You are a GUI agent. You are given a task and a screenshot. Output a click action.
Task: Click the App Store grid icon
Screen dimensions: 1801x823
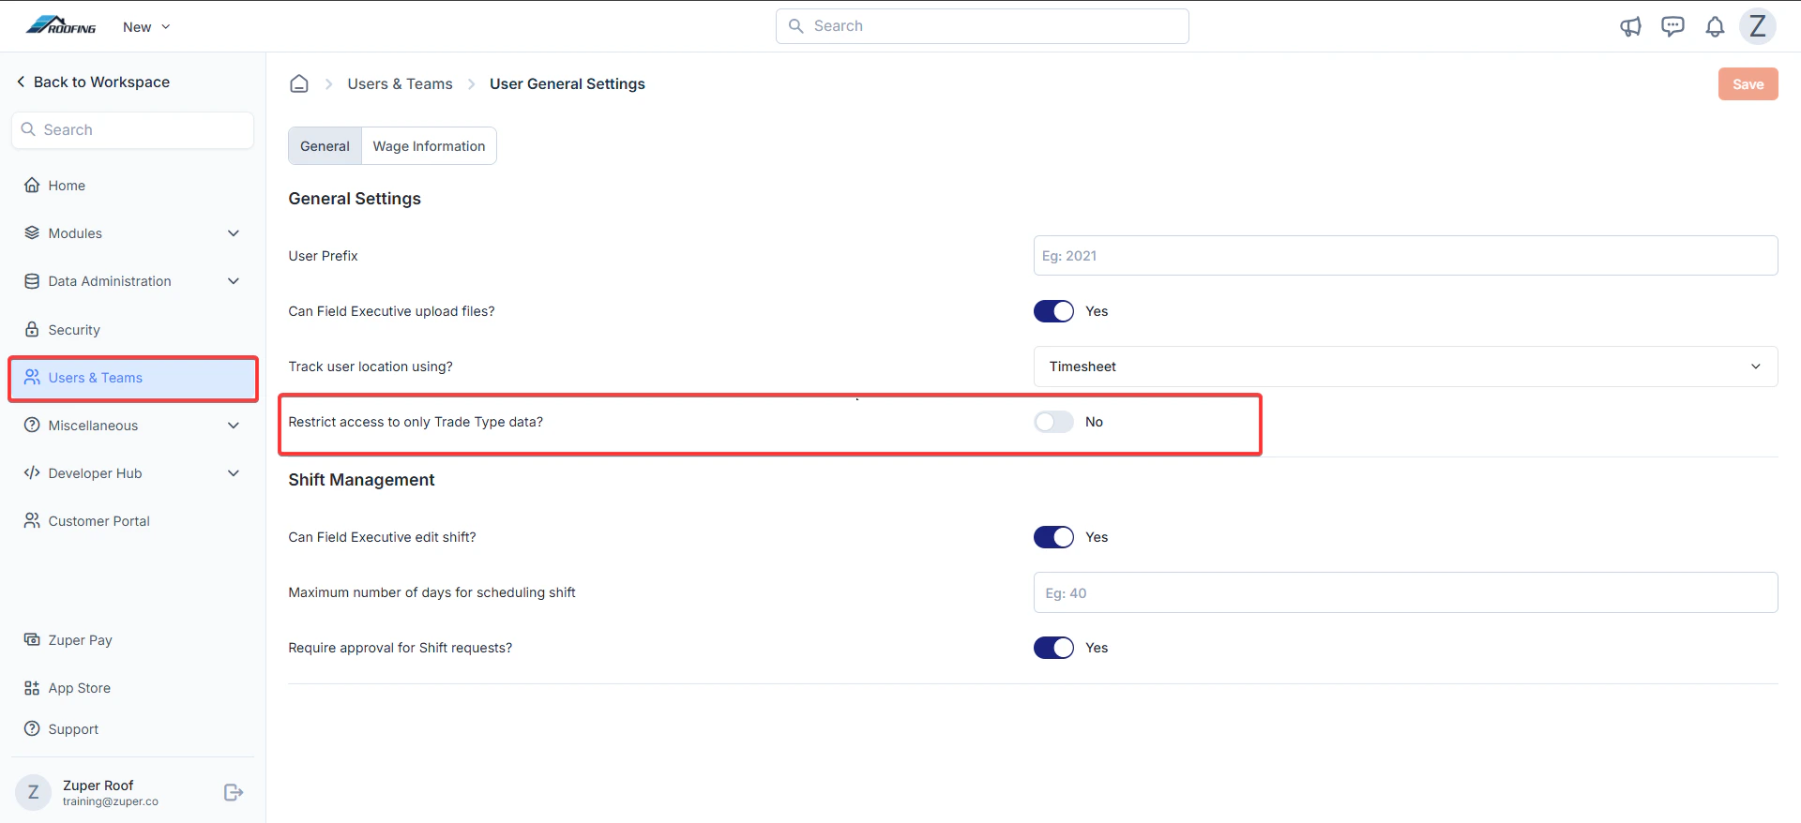(32, 687)
